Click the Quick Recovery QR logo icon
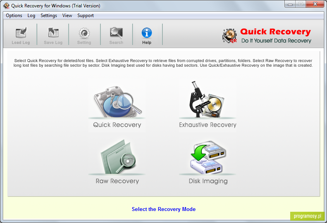This screenshot has height=223, width=327. (230, 36)
